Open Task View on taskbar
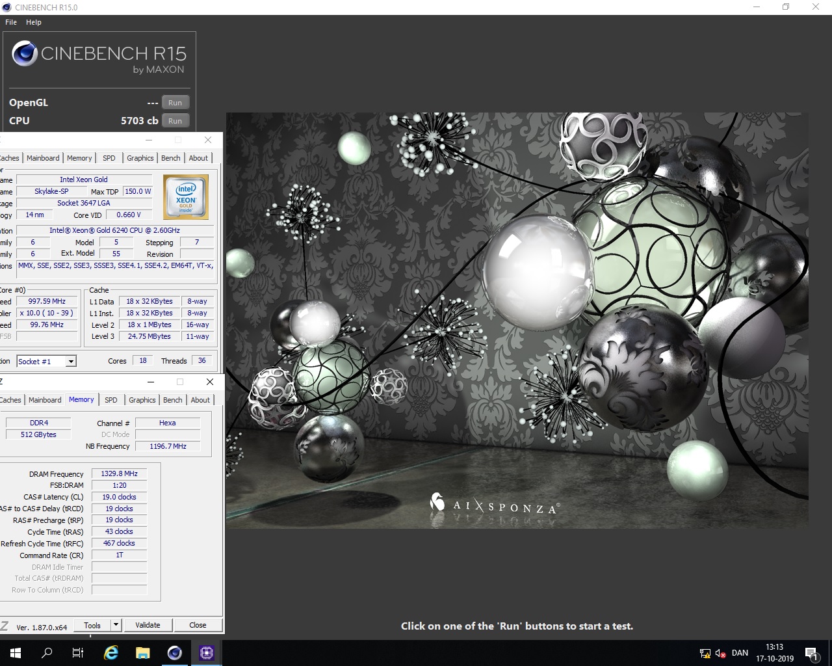This screenshot has width=832, height=666. click(x=78, y=653)
